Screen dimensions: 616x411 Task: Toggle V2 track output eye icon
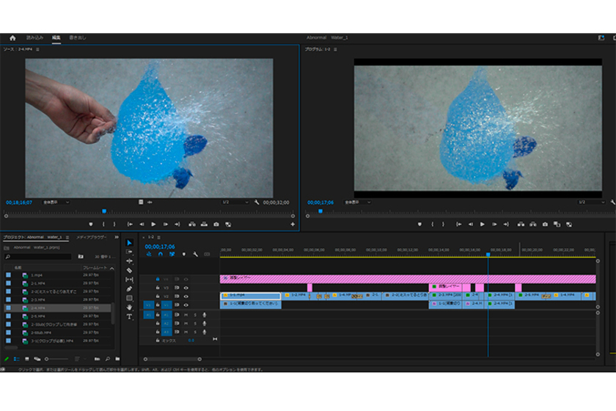click(186, 297)
